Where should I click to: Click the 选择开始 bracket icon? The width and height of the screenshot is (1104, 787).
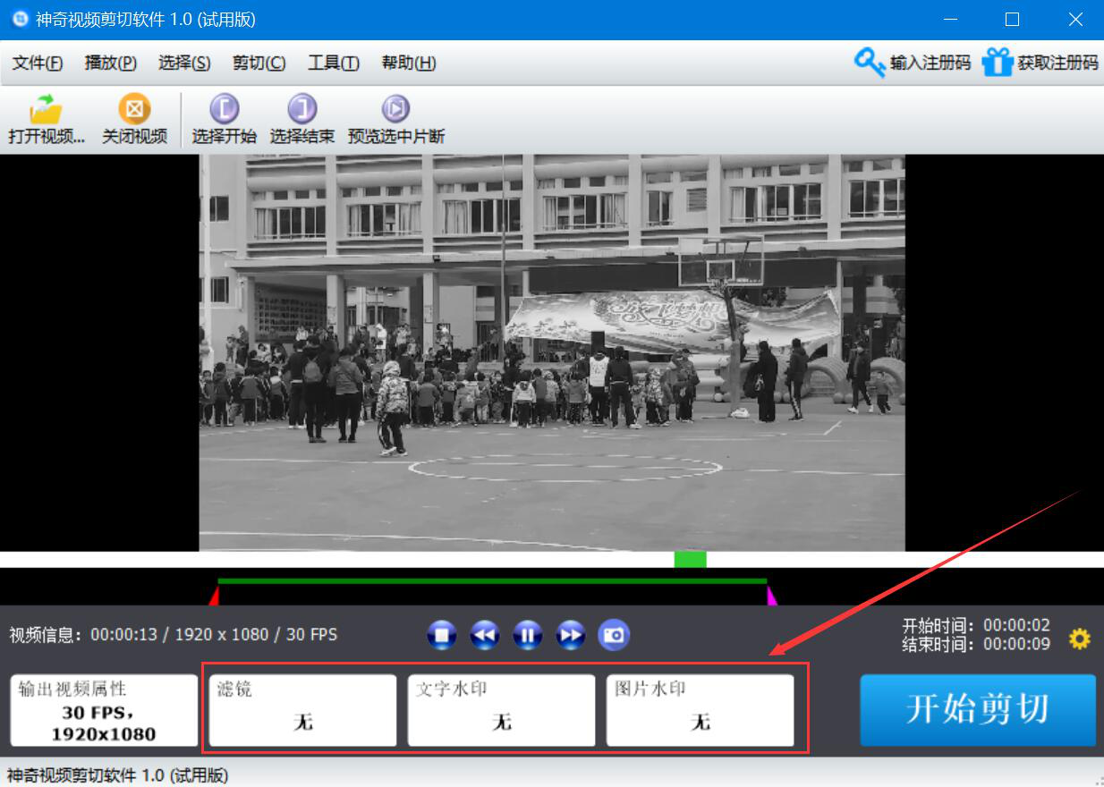pyautogui.click(x=224, y=109)
